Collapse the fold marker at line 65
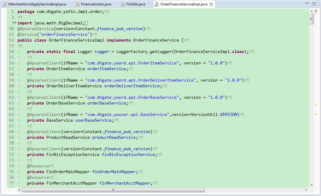Viewport: 321px width, 196px height. point(15,114)
